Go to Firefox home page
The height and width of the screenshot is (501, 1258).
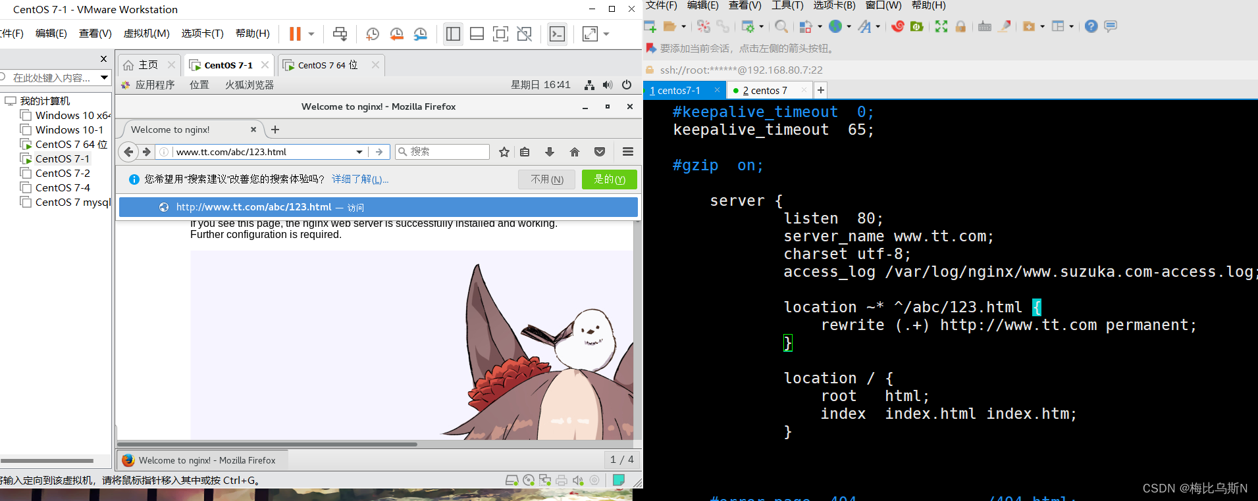click(575, 152)
